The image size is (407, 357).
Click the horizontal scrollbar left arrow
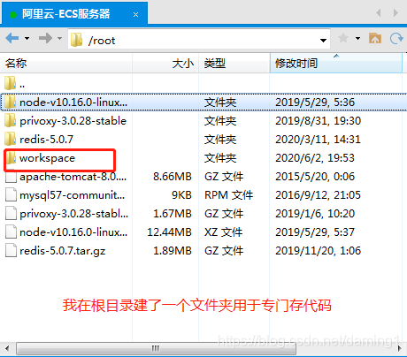7,348
